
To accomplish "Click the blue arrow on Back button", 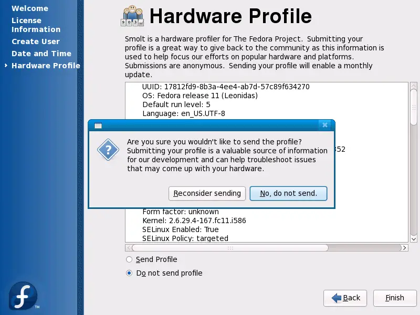I will point(336,298).
